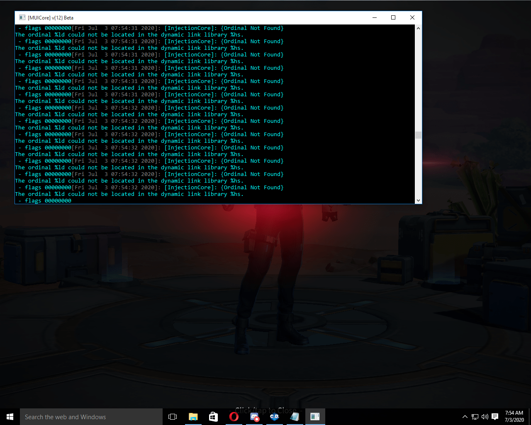The width and height of the screenshot is (531, 425).
Task: Click the console scrollbar up arrow
Action: pyautogui.click(x=418, y=28)
